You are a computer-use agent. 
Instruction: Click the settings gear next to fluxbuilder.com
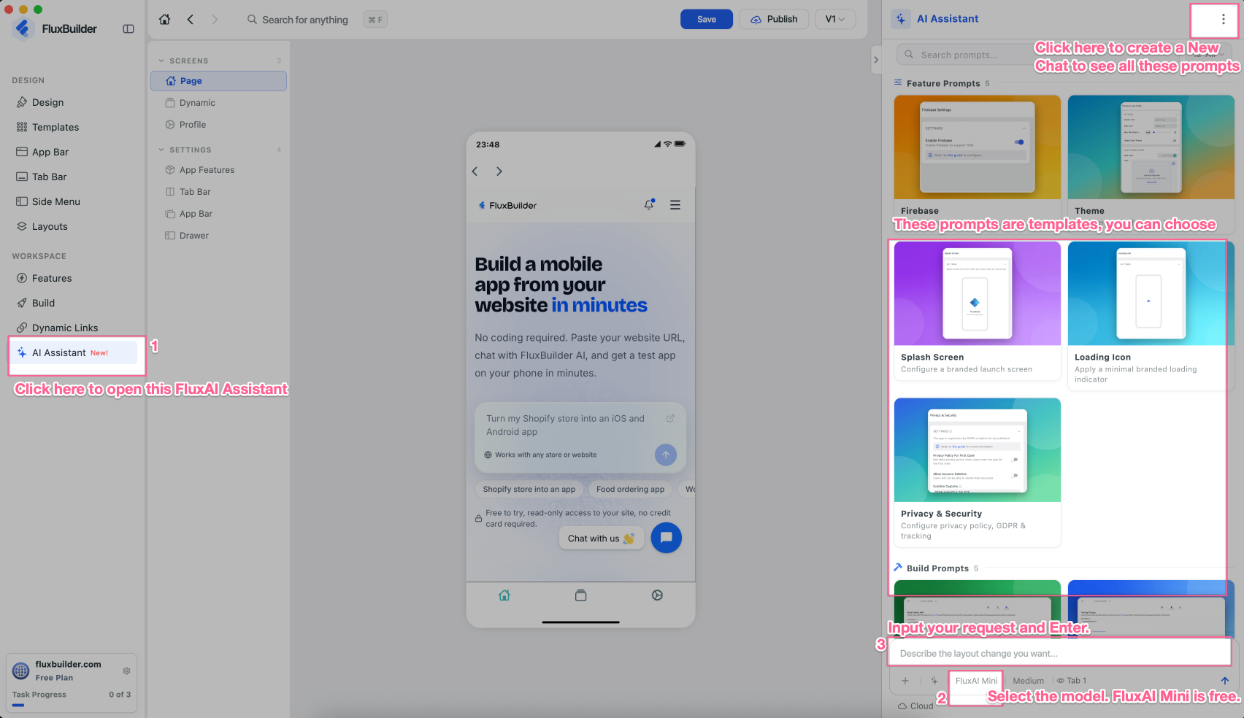[126, 671]
